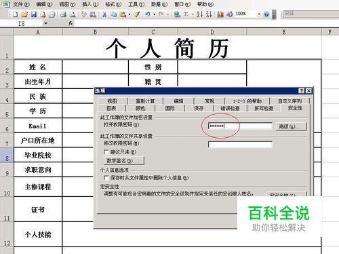The image size is (339, 254).
Task: Select the 安全性 tab
Action: (295, 108)
